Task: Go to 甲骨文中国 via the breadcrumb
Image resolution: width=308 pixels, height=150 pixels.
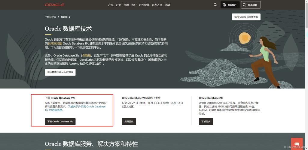Action: click(x=50, y=17)
